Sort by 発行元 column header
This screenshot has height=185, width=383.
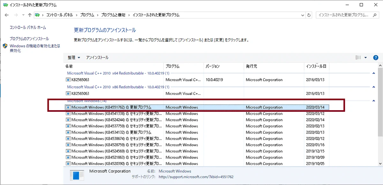pos(274,67)
